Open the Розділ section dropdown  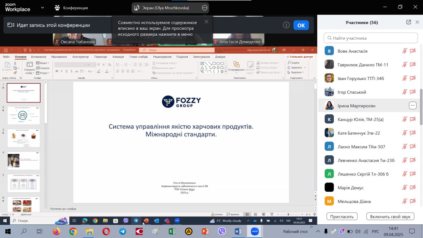click(x=43, y=73)
